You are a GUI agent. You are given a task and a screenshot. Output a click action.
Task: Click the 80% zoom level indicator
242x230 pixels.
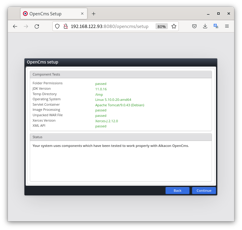[162, 26]
